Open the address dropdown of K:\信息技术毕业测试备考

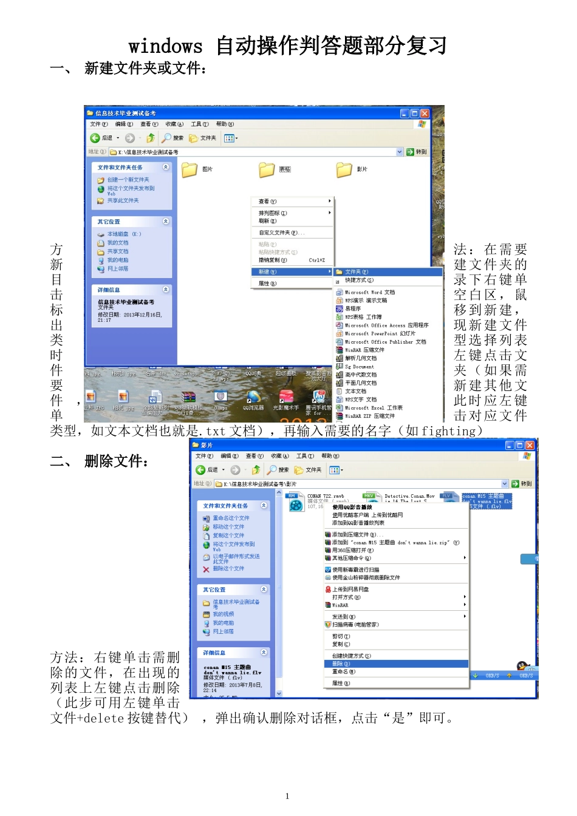[400, 152]
